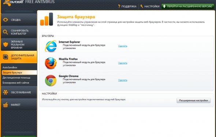
Task: Click the Market shopping basket icon
Action: coord(5,105)
